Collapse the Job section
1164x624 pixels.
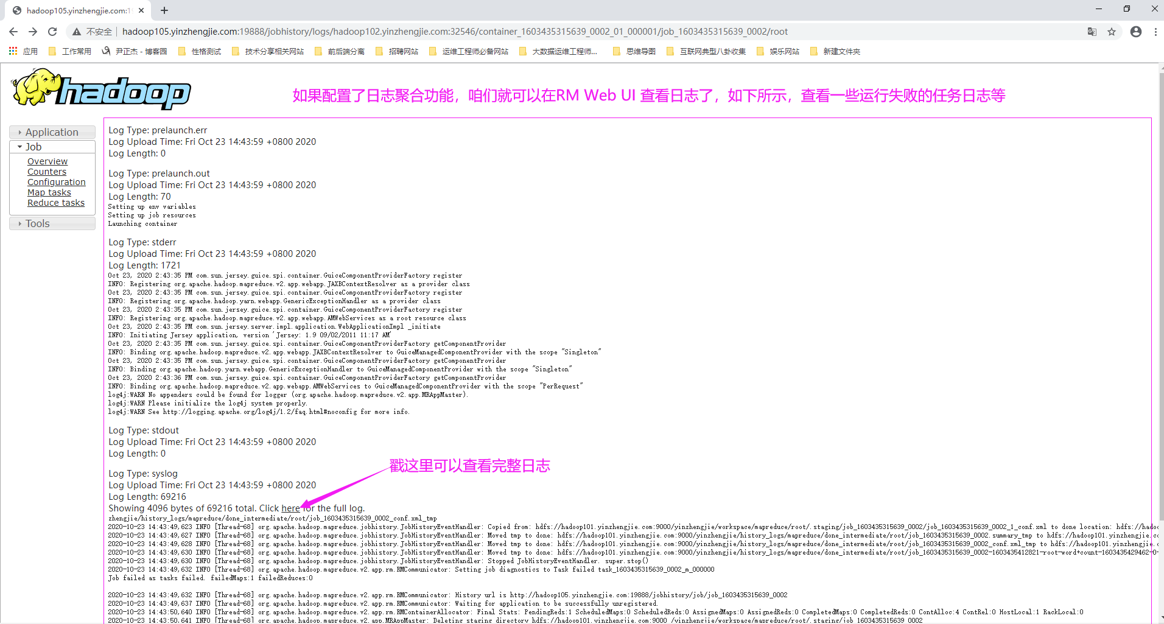(33, 147)
